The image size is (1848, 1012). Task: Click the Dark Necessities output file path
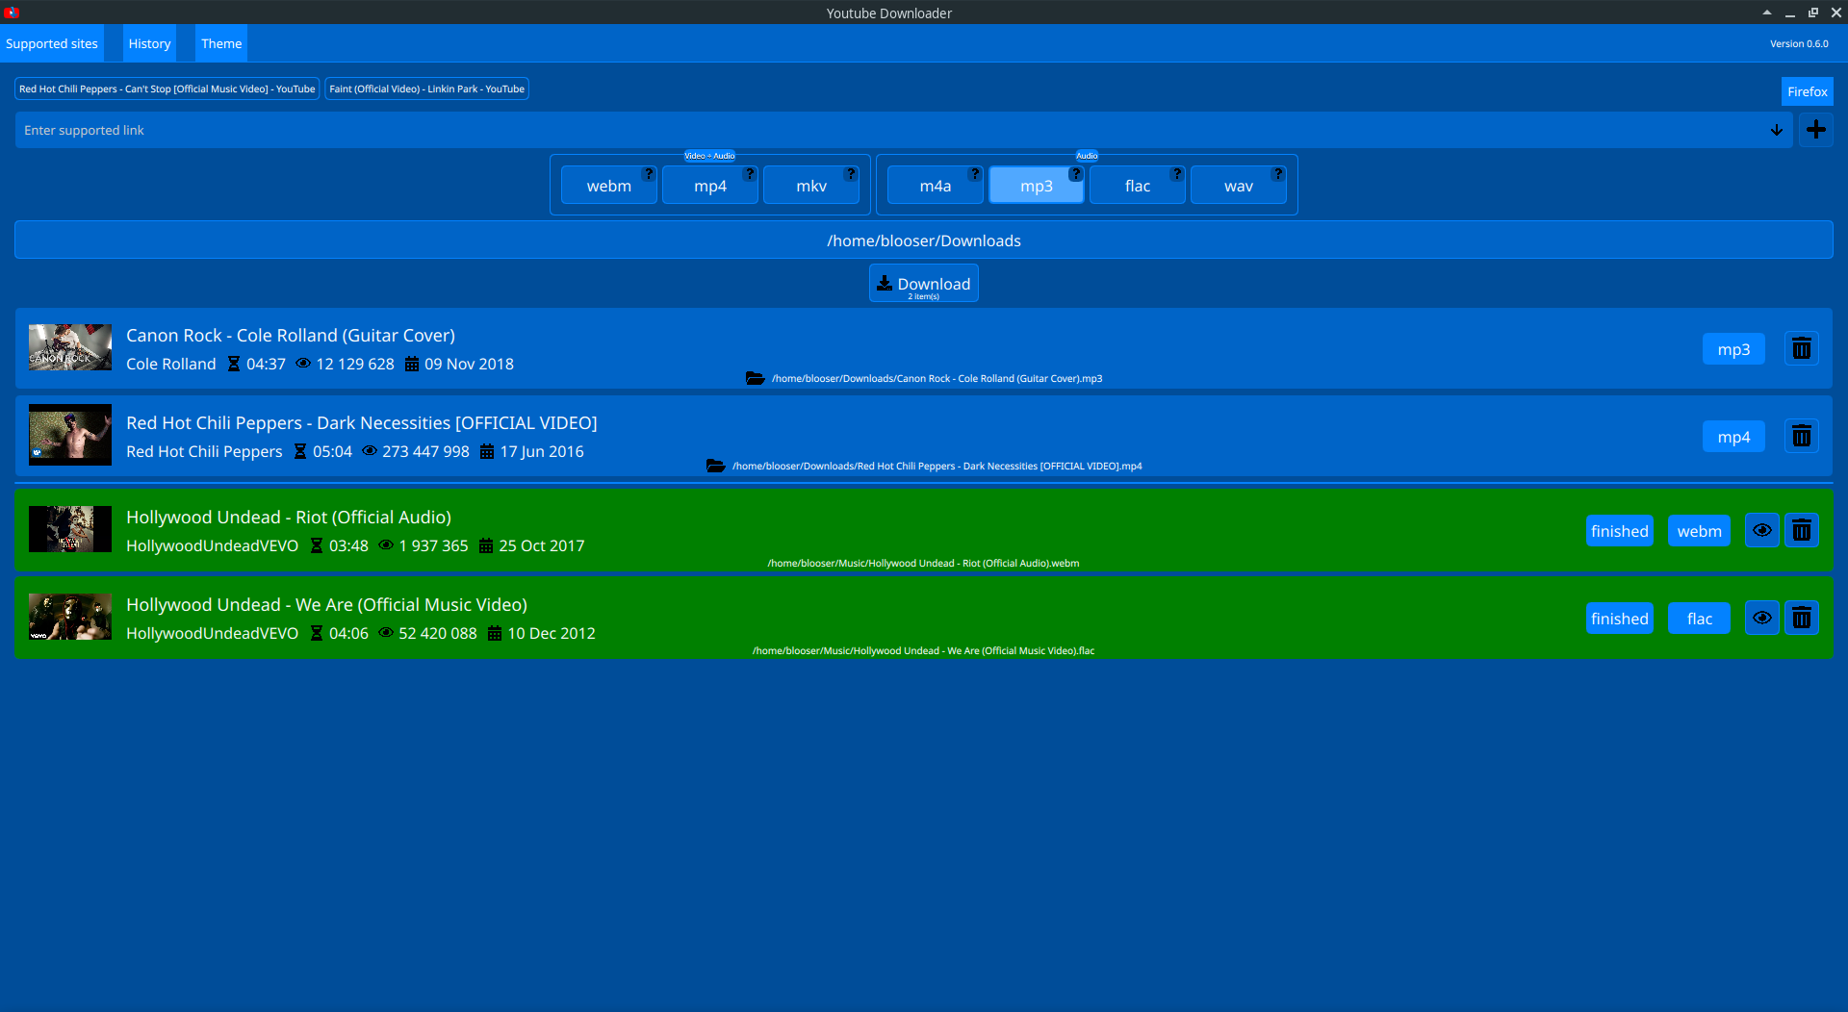click(x=937, y=466)
